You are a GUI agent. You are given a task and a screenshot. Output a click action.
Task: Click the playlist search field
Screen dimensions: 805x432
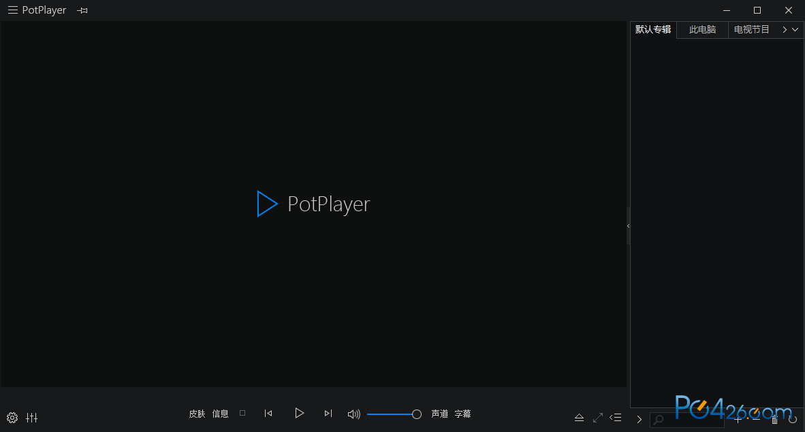687,420
